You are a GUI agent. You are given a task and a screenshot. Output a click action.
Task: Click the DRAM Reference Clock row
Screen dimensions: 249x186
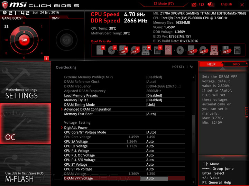(x=124, y=82)
